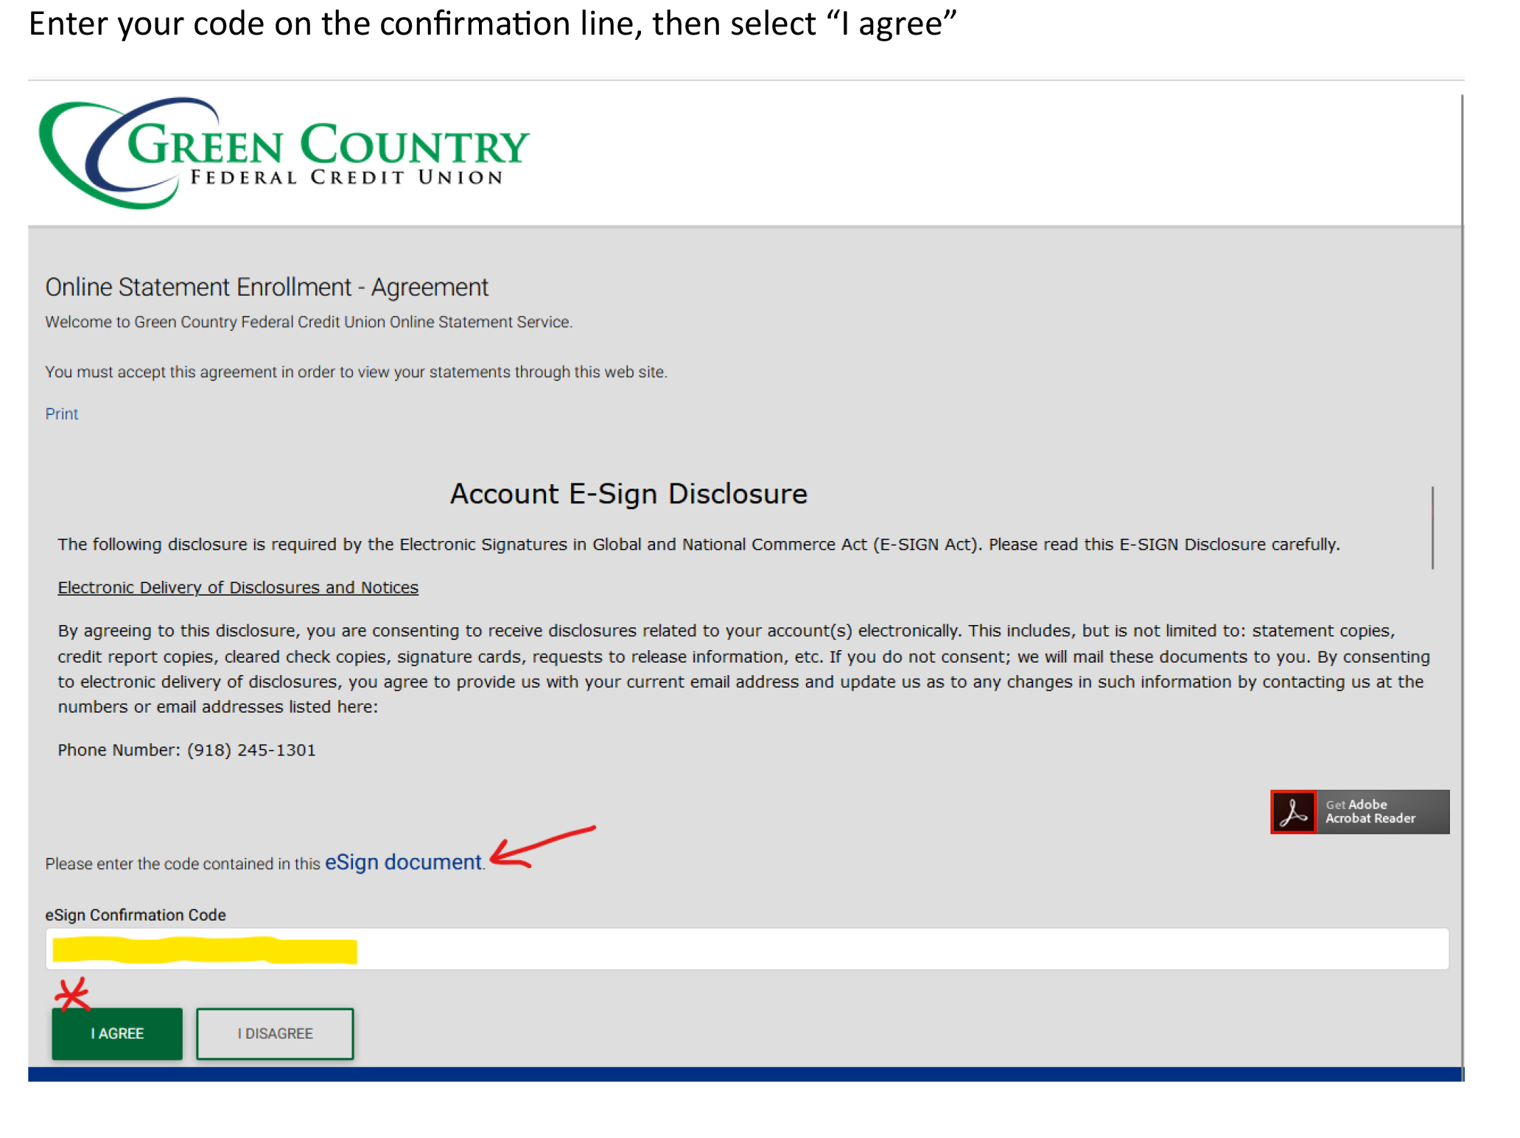Screen dimensions: 1520x1138
Task: Click 'Online Statement Enrollment - Agreement' heading
Action: coord(267,287)
